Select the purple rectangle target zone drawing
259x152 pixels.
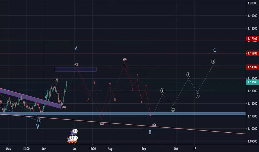pyautogui.click(x=76, y=69)
